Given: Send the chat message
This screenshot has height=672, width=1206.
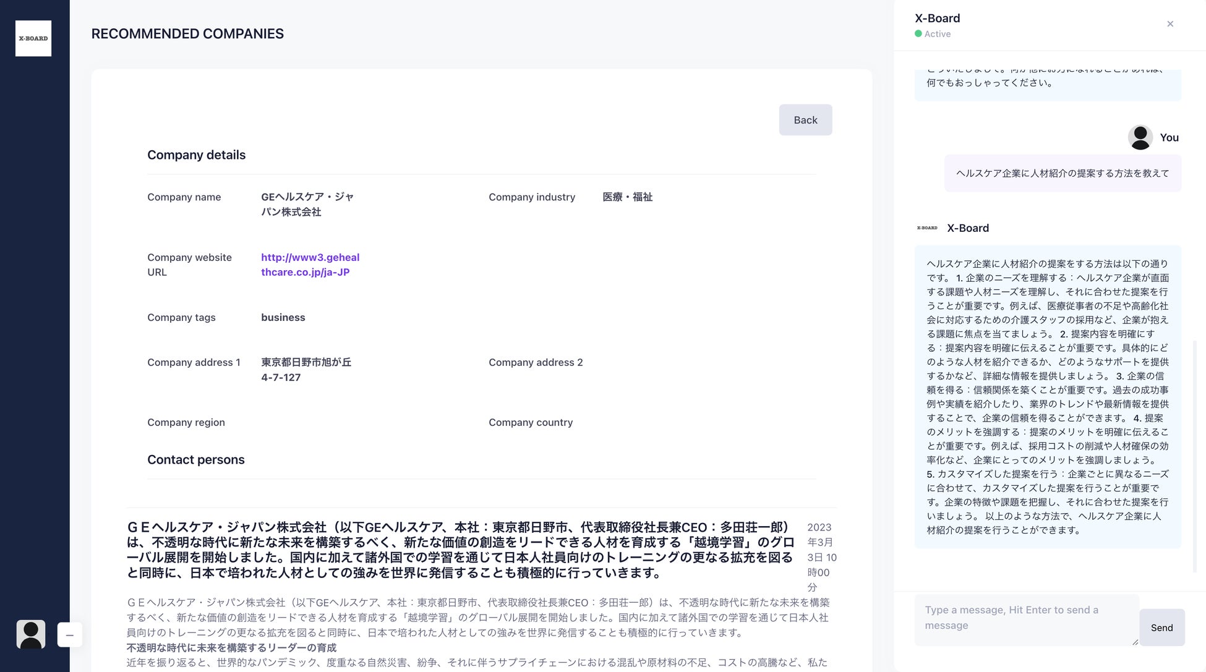Looking at the screenshot, I should coord(1161,627).
